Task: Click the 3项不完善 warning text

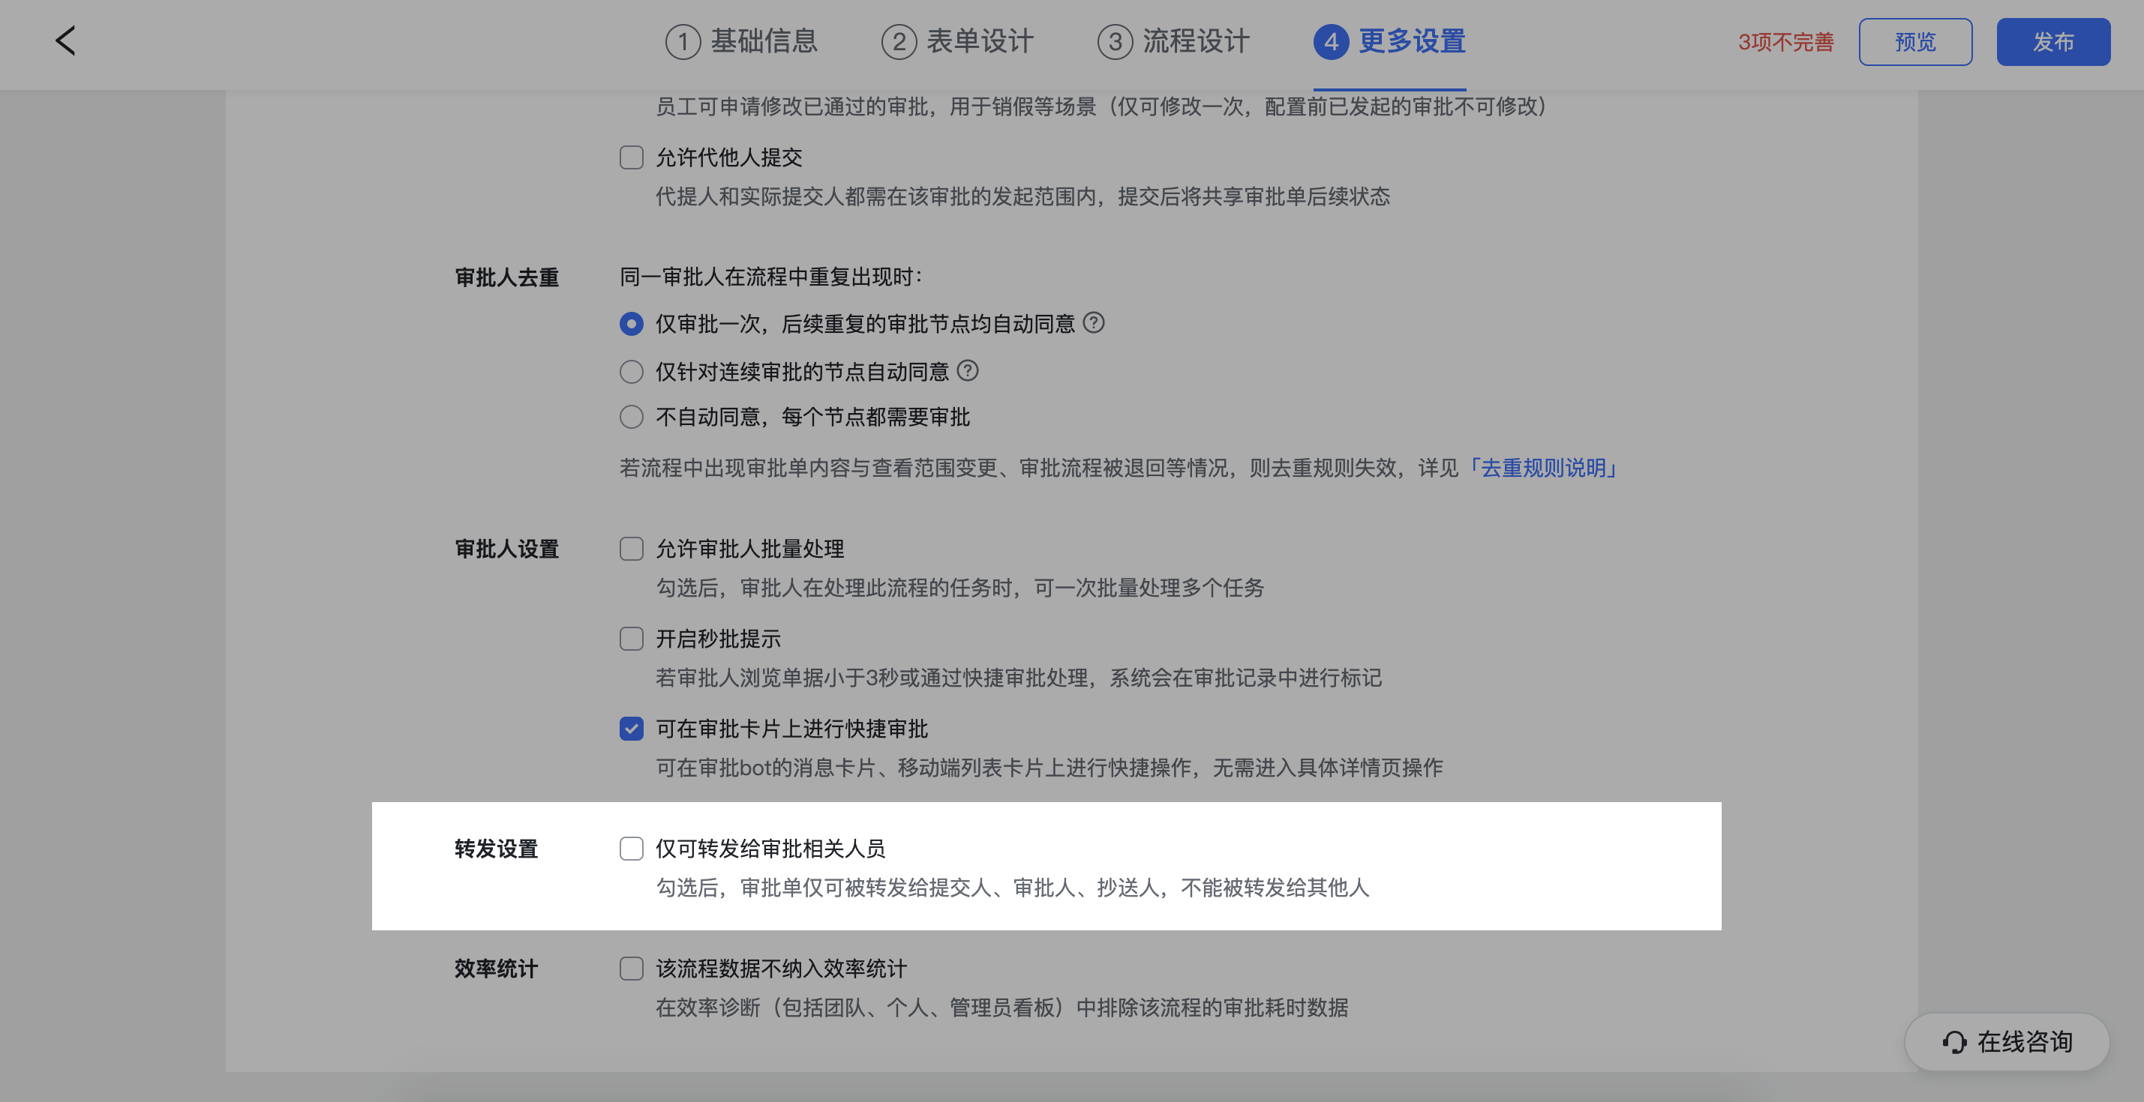Action: point(1786,43)
